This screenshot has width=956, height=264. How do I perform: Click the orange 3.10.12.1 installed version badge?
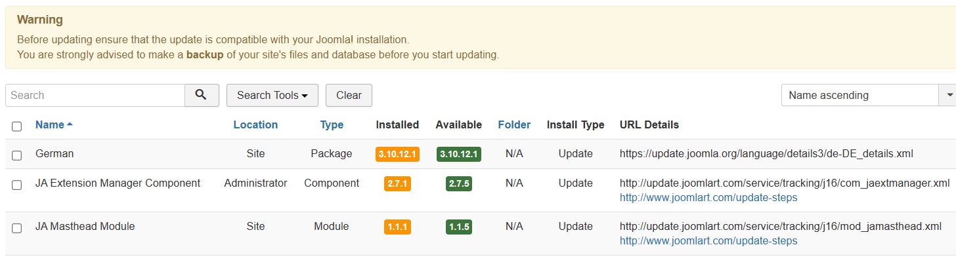[397, 154]
